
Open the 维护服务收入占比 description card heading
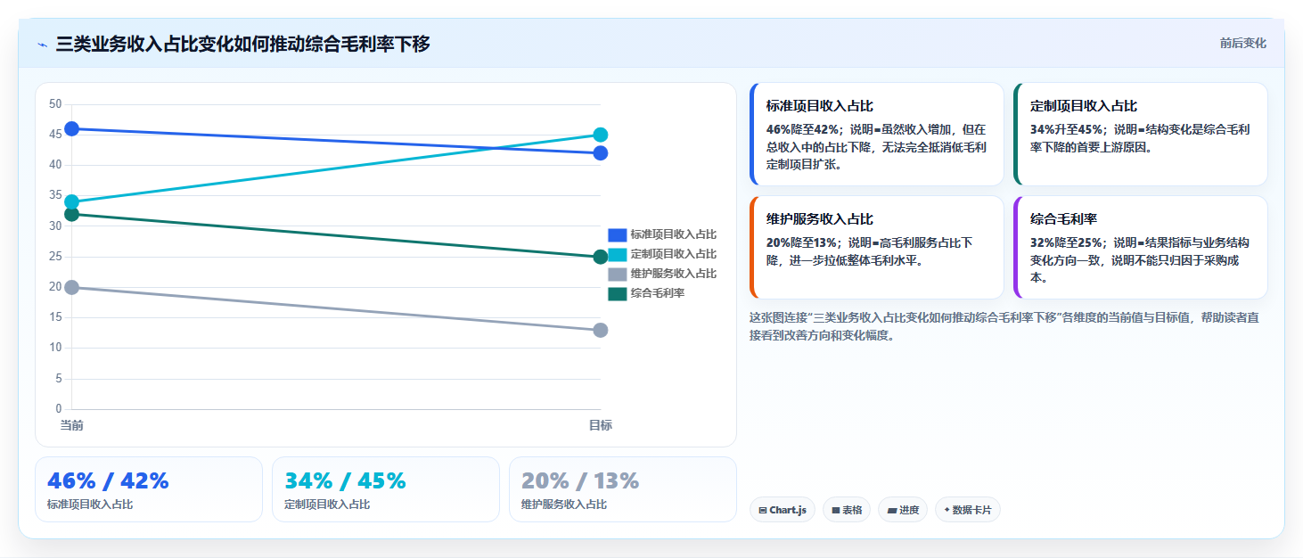[x=819, y=218]
